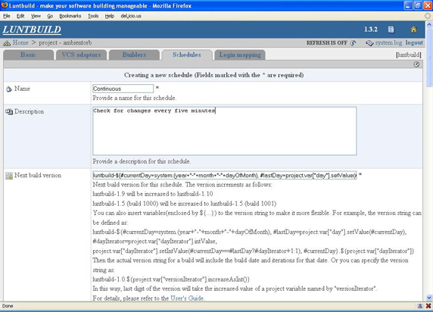Click the Next build version icon
433x312 pixels.
[x=9, y=176]
